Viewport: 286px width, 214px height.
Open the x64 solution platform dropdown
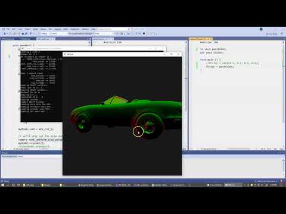(x=60, y=34)
